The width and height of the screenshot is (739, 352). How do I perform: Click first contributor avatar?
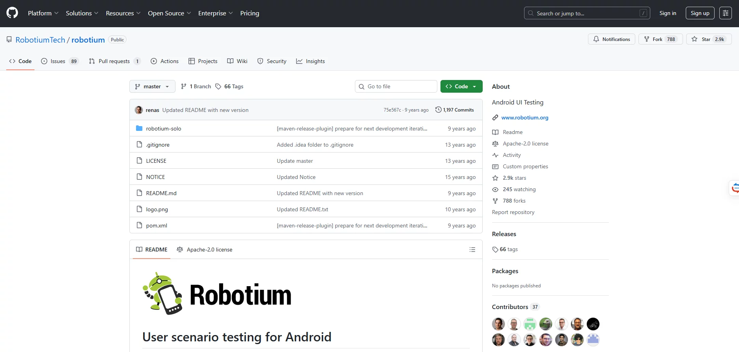(498, 324)
